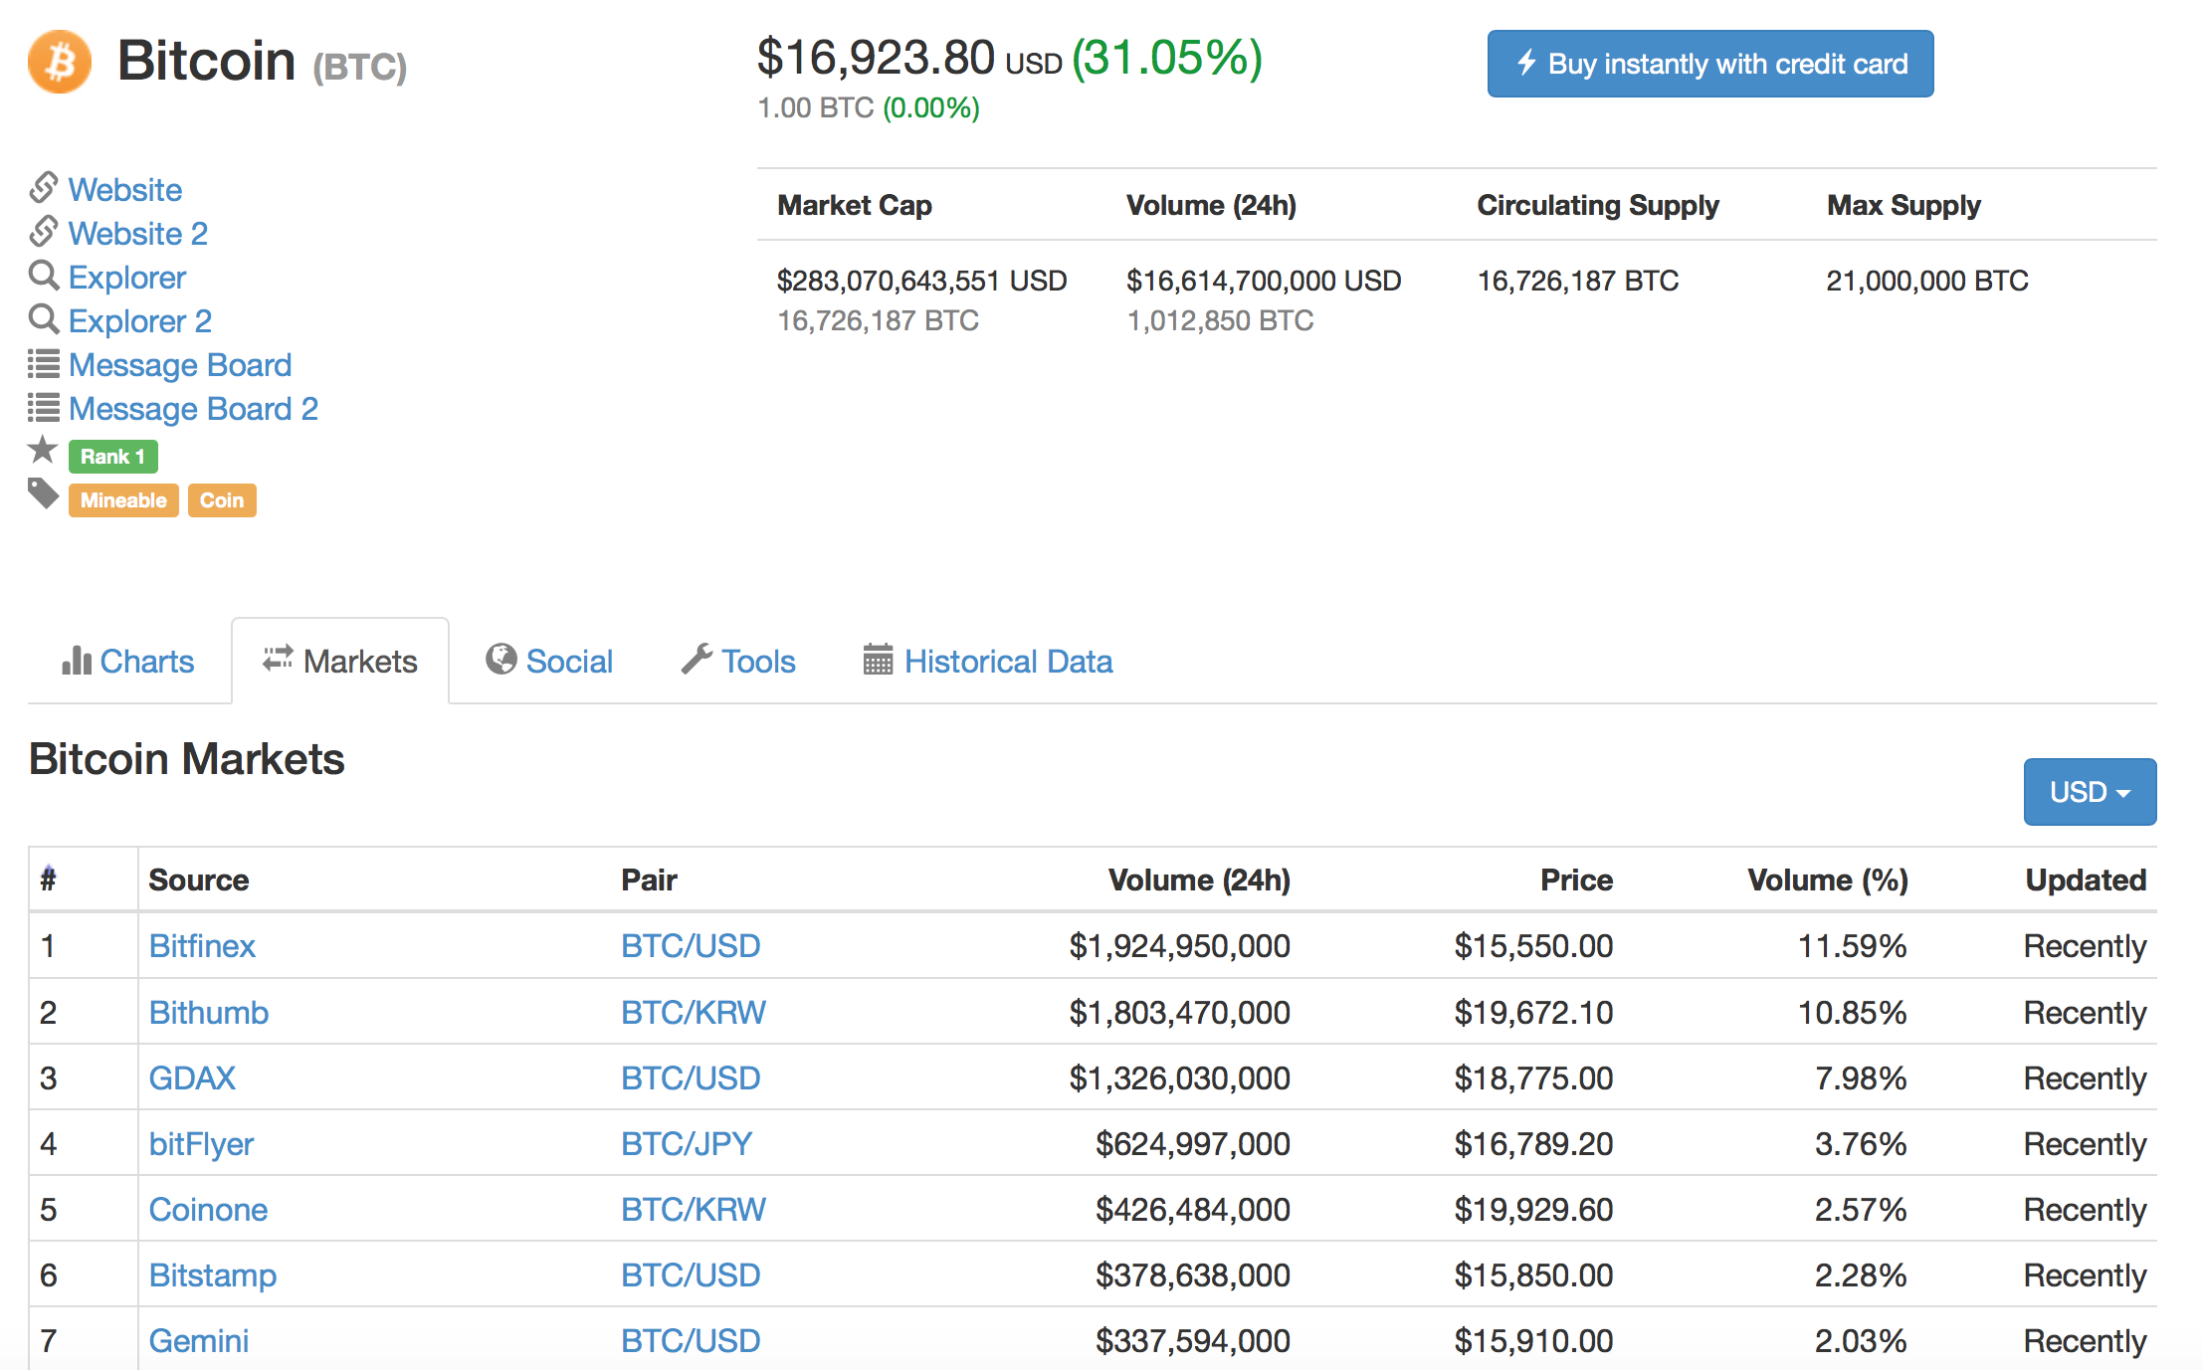2202x1370 pixels.
Task: Click the bar chart icon on Charts tab
Action: [x=77, y=660]
